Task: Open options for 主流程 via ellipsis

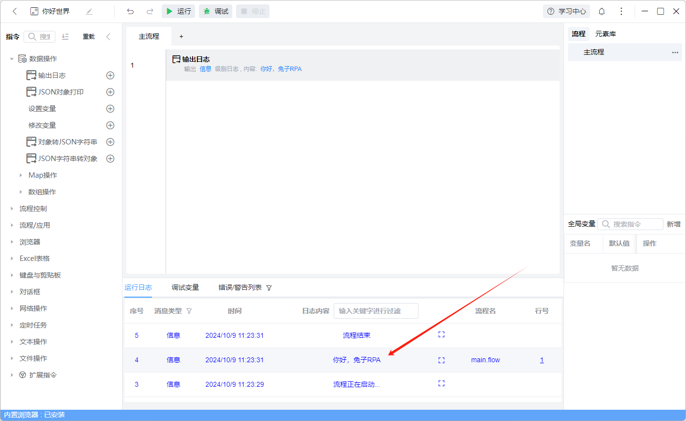Action: click(x=675, y=52)
